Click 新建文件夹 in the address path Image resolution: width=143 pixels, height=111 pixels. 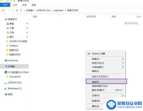point(73,10)
